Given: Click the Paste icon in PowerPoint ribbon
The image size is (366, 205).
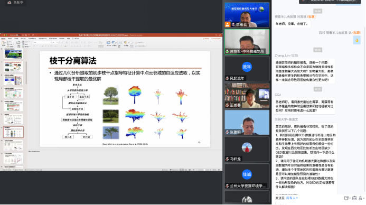Looking at the screenshot, I should (x=4, y=44).
